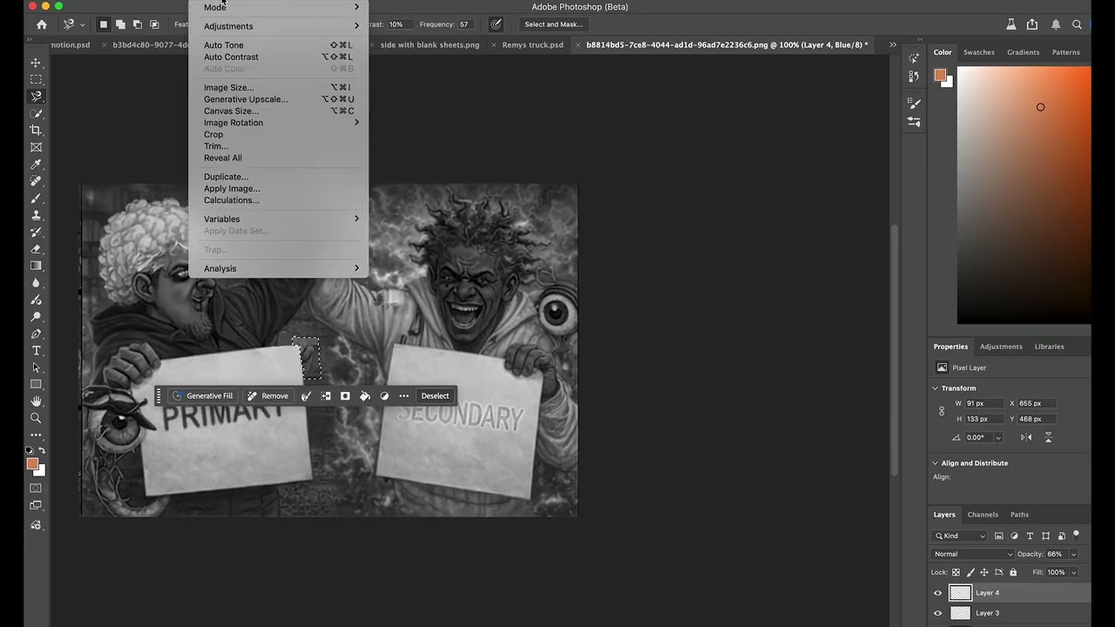This screenshot has height=627, width=1115.
Task: Toggle visibility of Layer 4
Action: coord(938,593)
